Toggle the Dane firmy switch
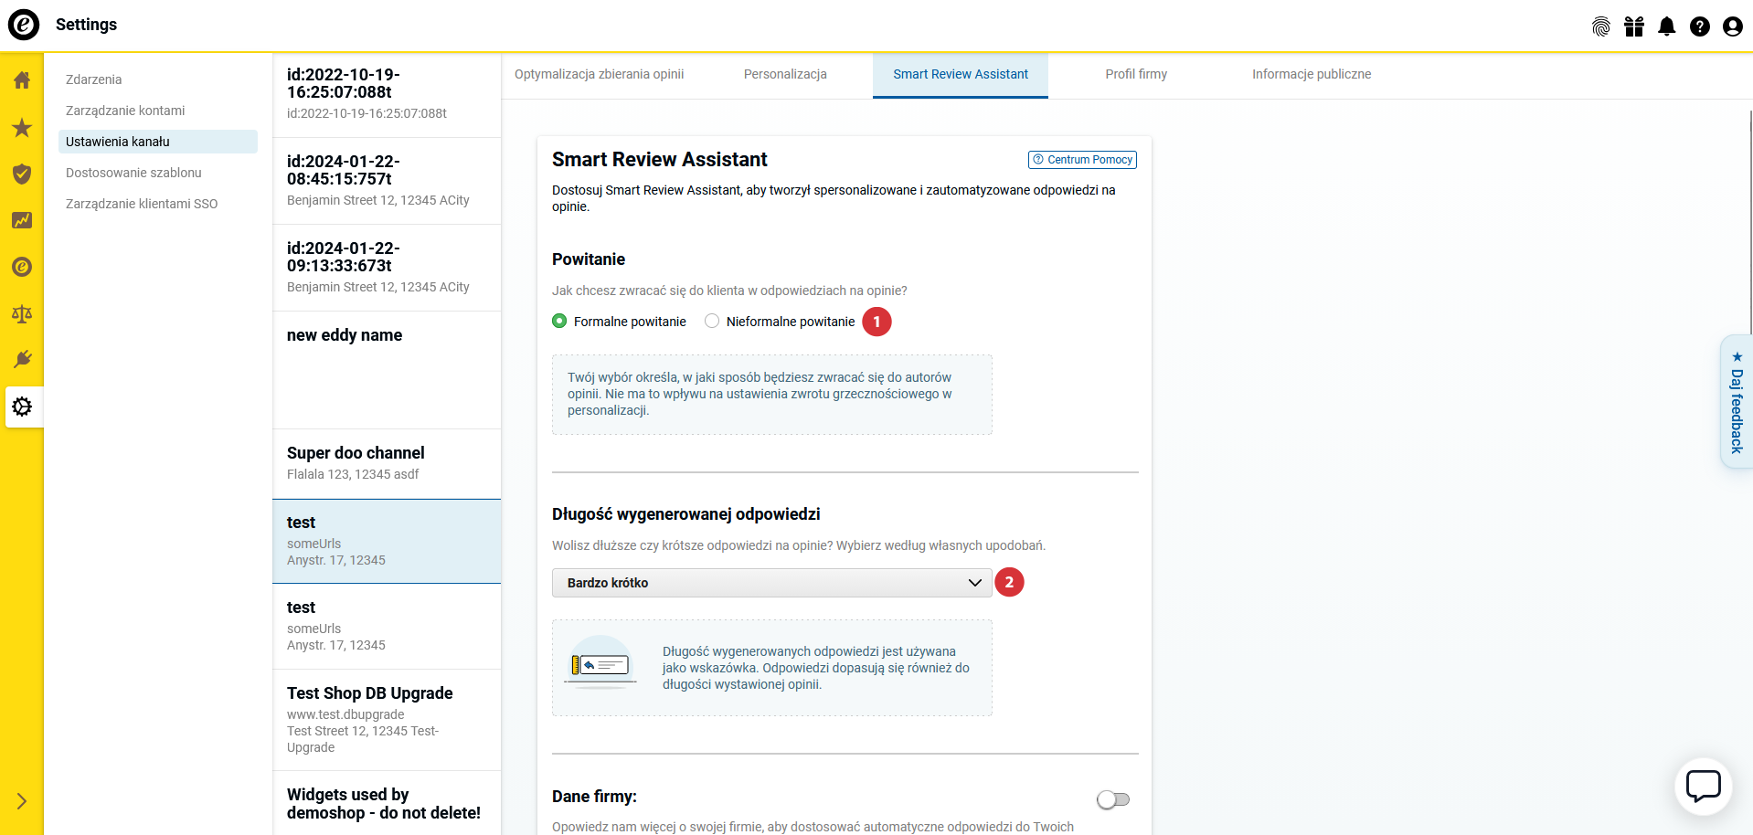 click(1112, 799)
